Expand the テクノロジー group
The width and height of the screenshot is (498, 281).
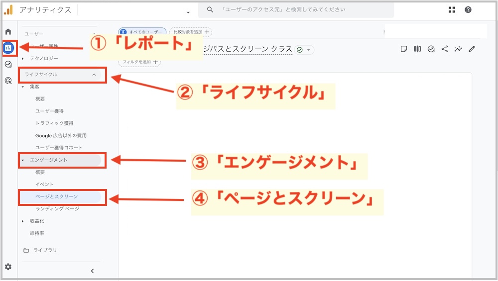(23, 59)
